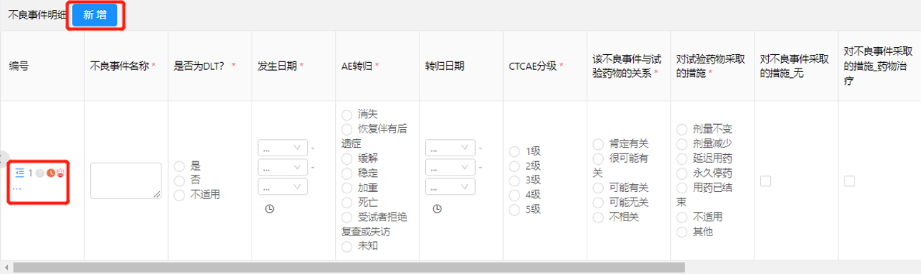Click the clock icon under 转归日期 dropdowns
The height and width of the screenshot is (274, 921).
tap(437, 208)
